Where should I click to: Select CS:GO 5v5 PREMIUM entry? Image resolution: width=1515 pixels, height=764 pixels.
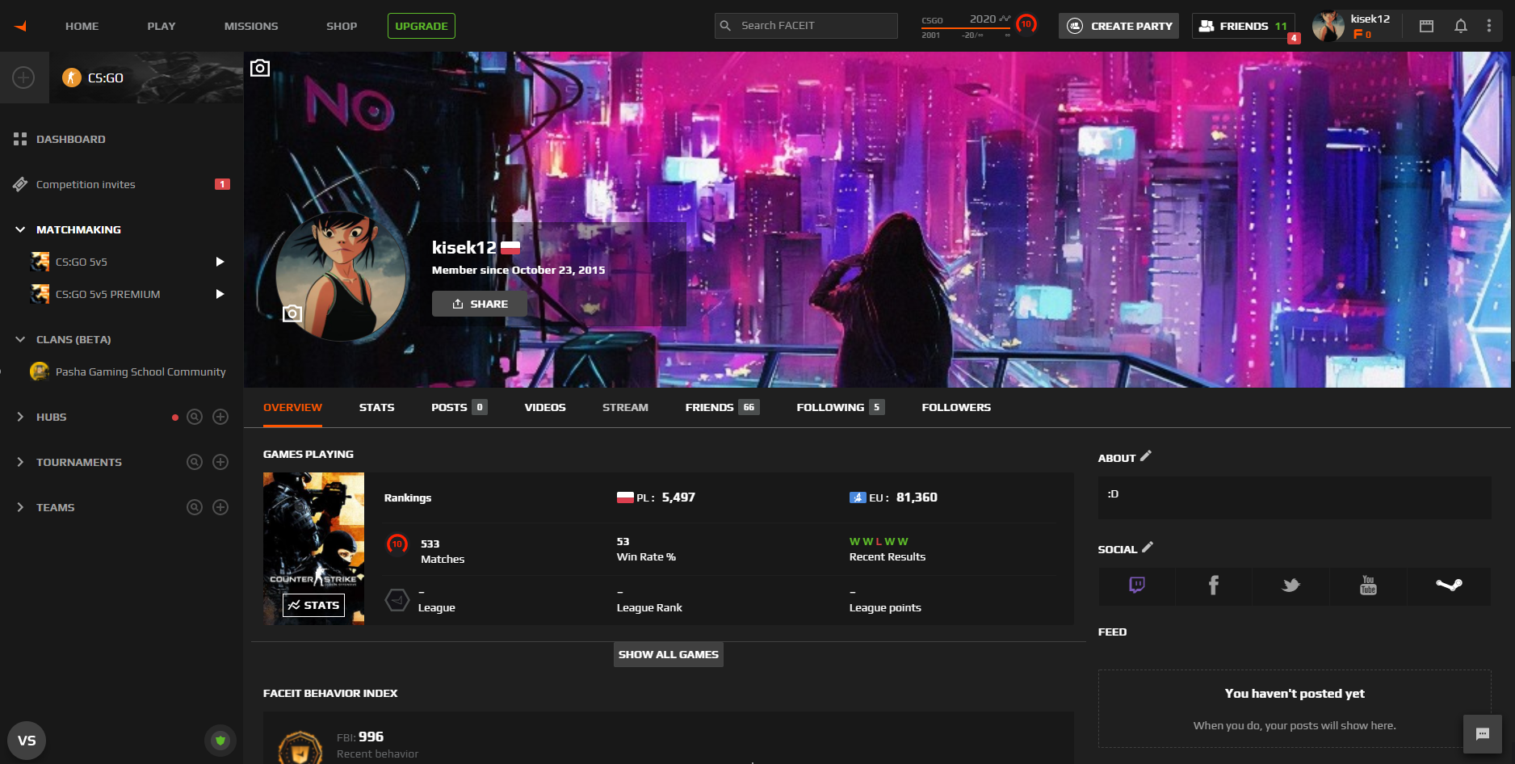(108, 295)
